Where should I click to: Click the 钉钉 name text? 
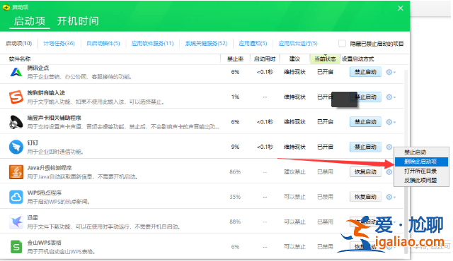(x=33, y=143)
